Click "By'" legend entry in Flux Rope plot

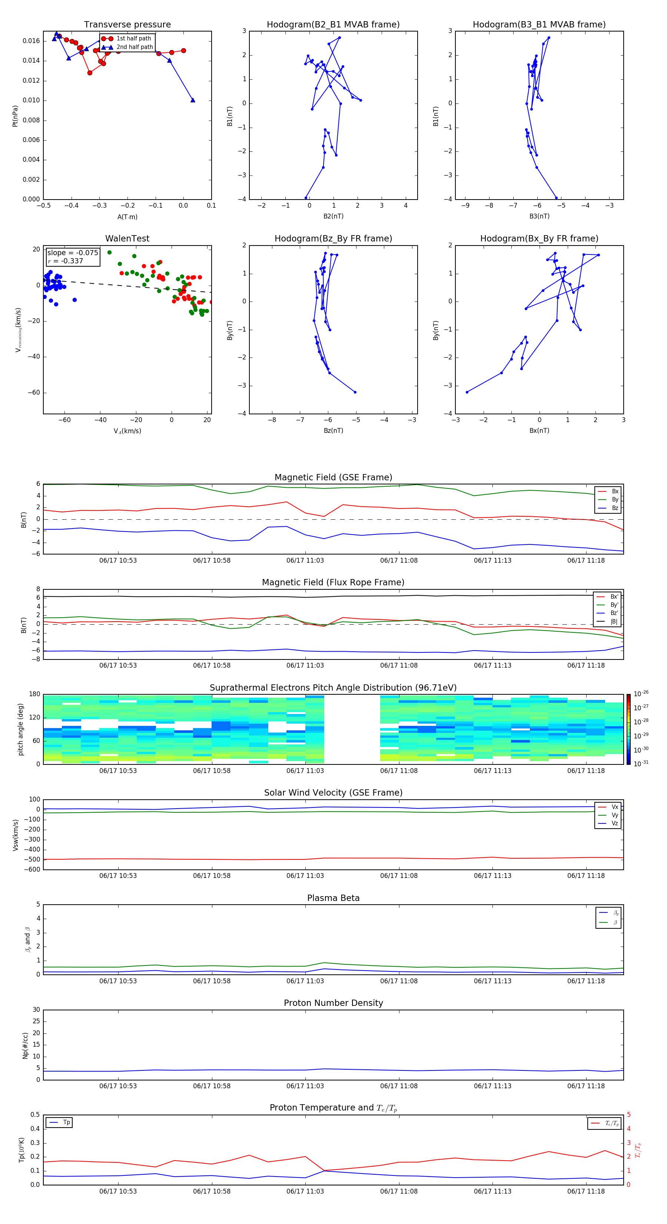pyautogui.click(x=608, y=605)
